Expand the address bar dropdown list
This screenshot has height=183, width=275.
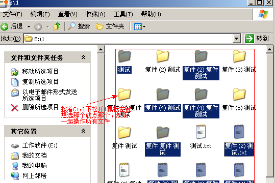(237, 39)
